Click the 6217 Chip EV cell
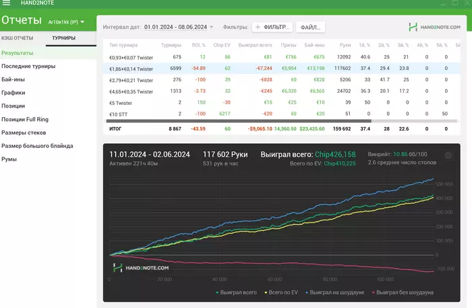This screenshot has height=308, width=472. pos(225,114)
